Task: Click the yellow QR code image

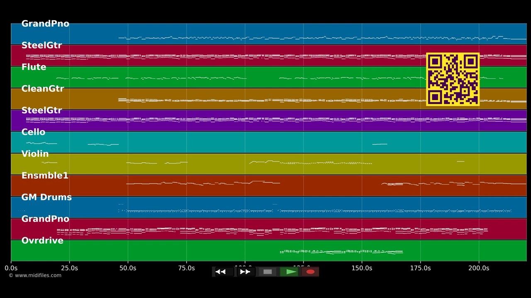Action: [453, 79]
